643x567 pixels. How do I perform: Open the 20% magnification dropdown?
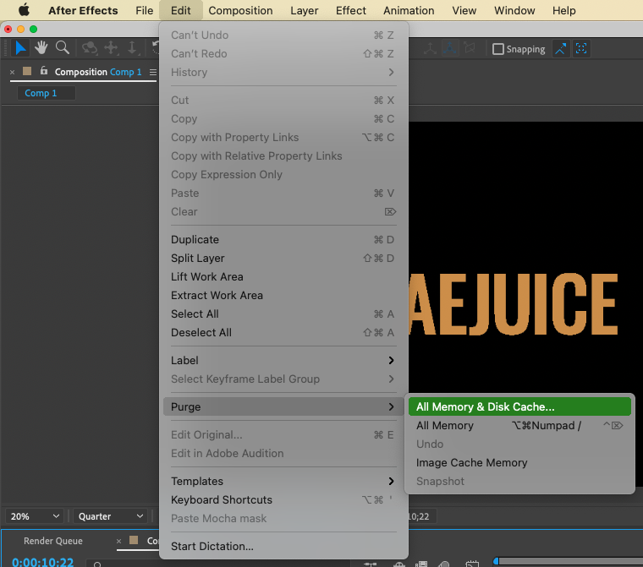[x=36, y=516]
